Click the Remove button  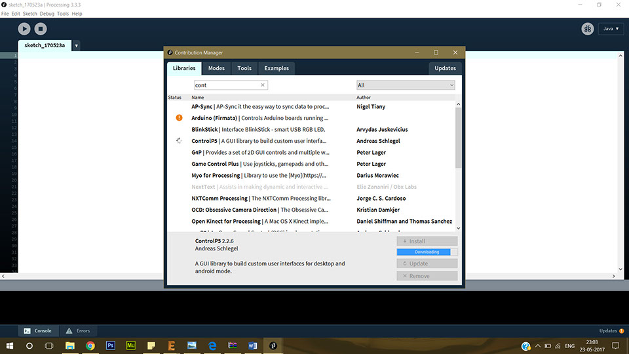click(427, 276)
